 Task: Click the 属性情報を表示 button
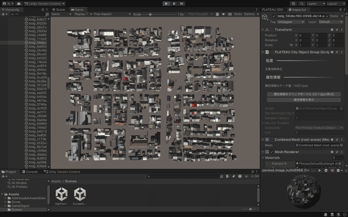(x=304, y=100)
